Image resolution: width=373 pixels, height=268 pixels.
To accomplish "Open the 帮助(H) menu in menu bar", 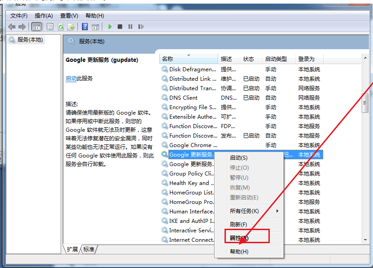I will tap(95, 16).
